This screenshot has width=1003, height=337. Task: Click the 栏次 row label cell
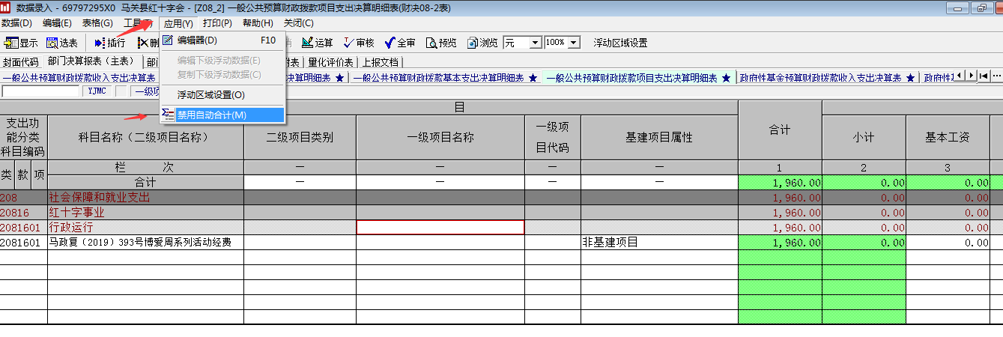[145, 168]
